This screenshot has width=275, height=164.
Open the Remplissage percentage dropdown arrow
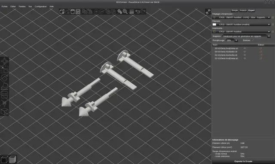point(236,40)
